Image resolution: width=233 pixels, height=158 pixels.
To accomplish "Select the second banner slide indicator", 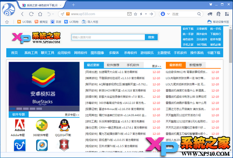I will 19,109.
